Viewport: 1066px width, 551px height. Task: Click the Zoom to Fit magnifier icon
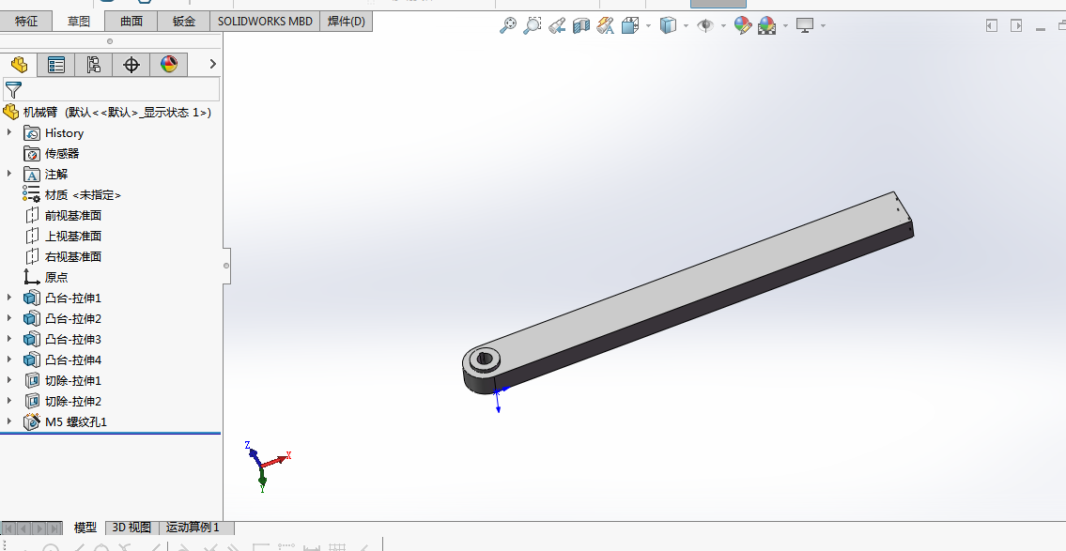click(x=508, y=26)
